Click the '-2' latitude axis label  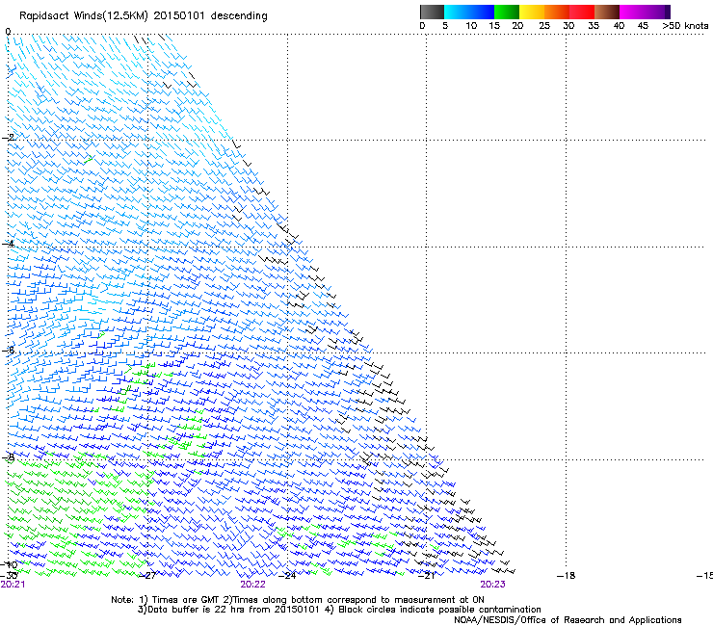click(8, 137)
